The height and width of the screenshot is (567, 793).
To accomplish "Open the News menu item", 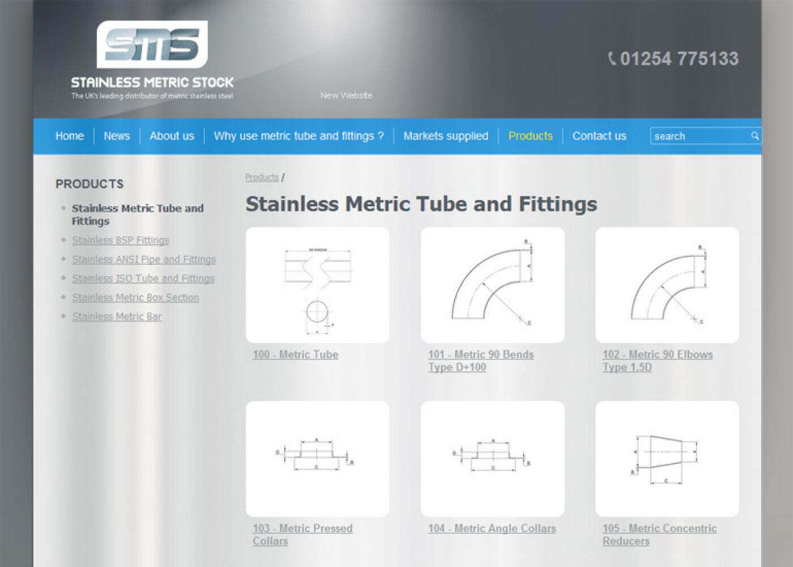I will (x=117, y=136).
